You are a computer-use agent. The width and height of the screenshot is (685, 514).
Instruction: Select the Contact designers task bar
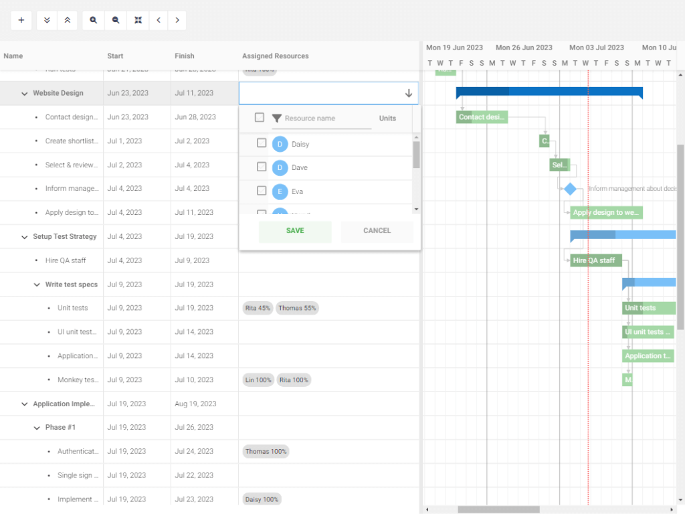(x=482, y=117)
